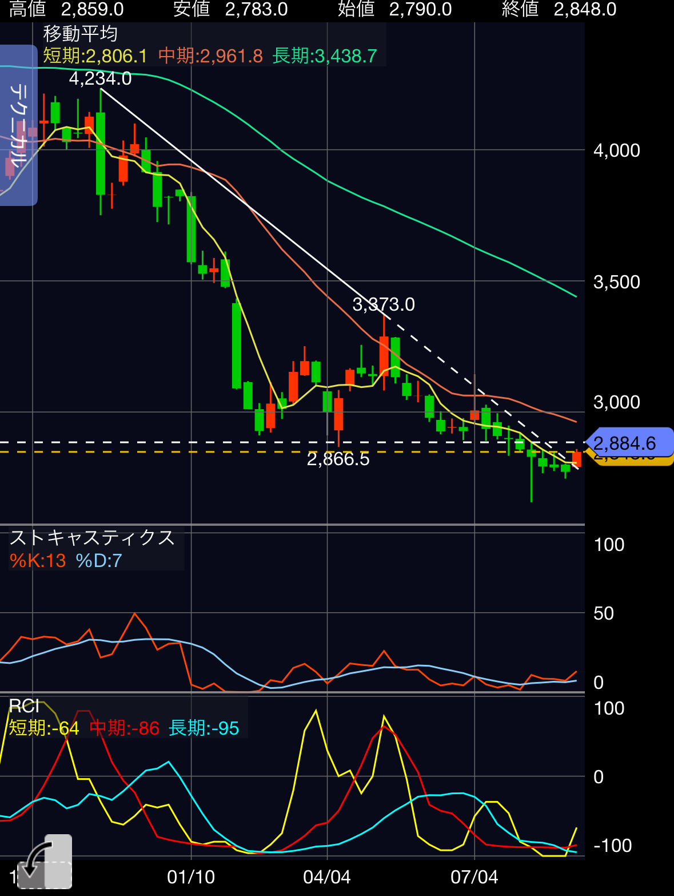The image size is (674, 896).
Task: Tap the %K:13 stochastic value
Action: tap(38, 561)
